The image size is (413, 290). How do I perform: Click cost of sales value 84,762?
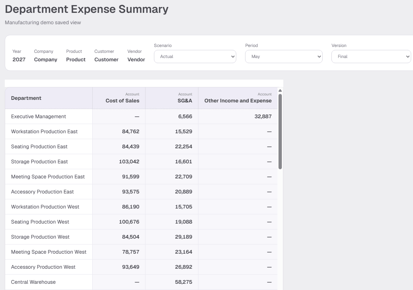tap(131, 131)
